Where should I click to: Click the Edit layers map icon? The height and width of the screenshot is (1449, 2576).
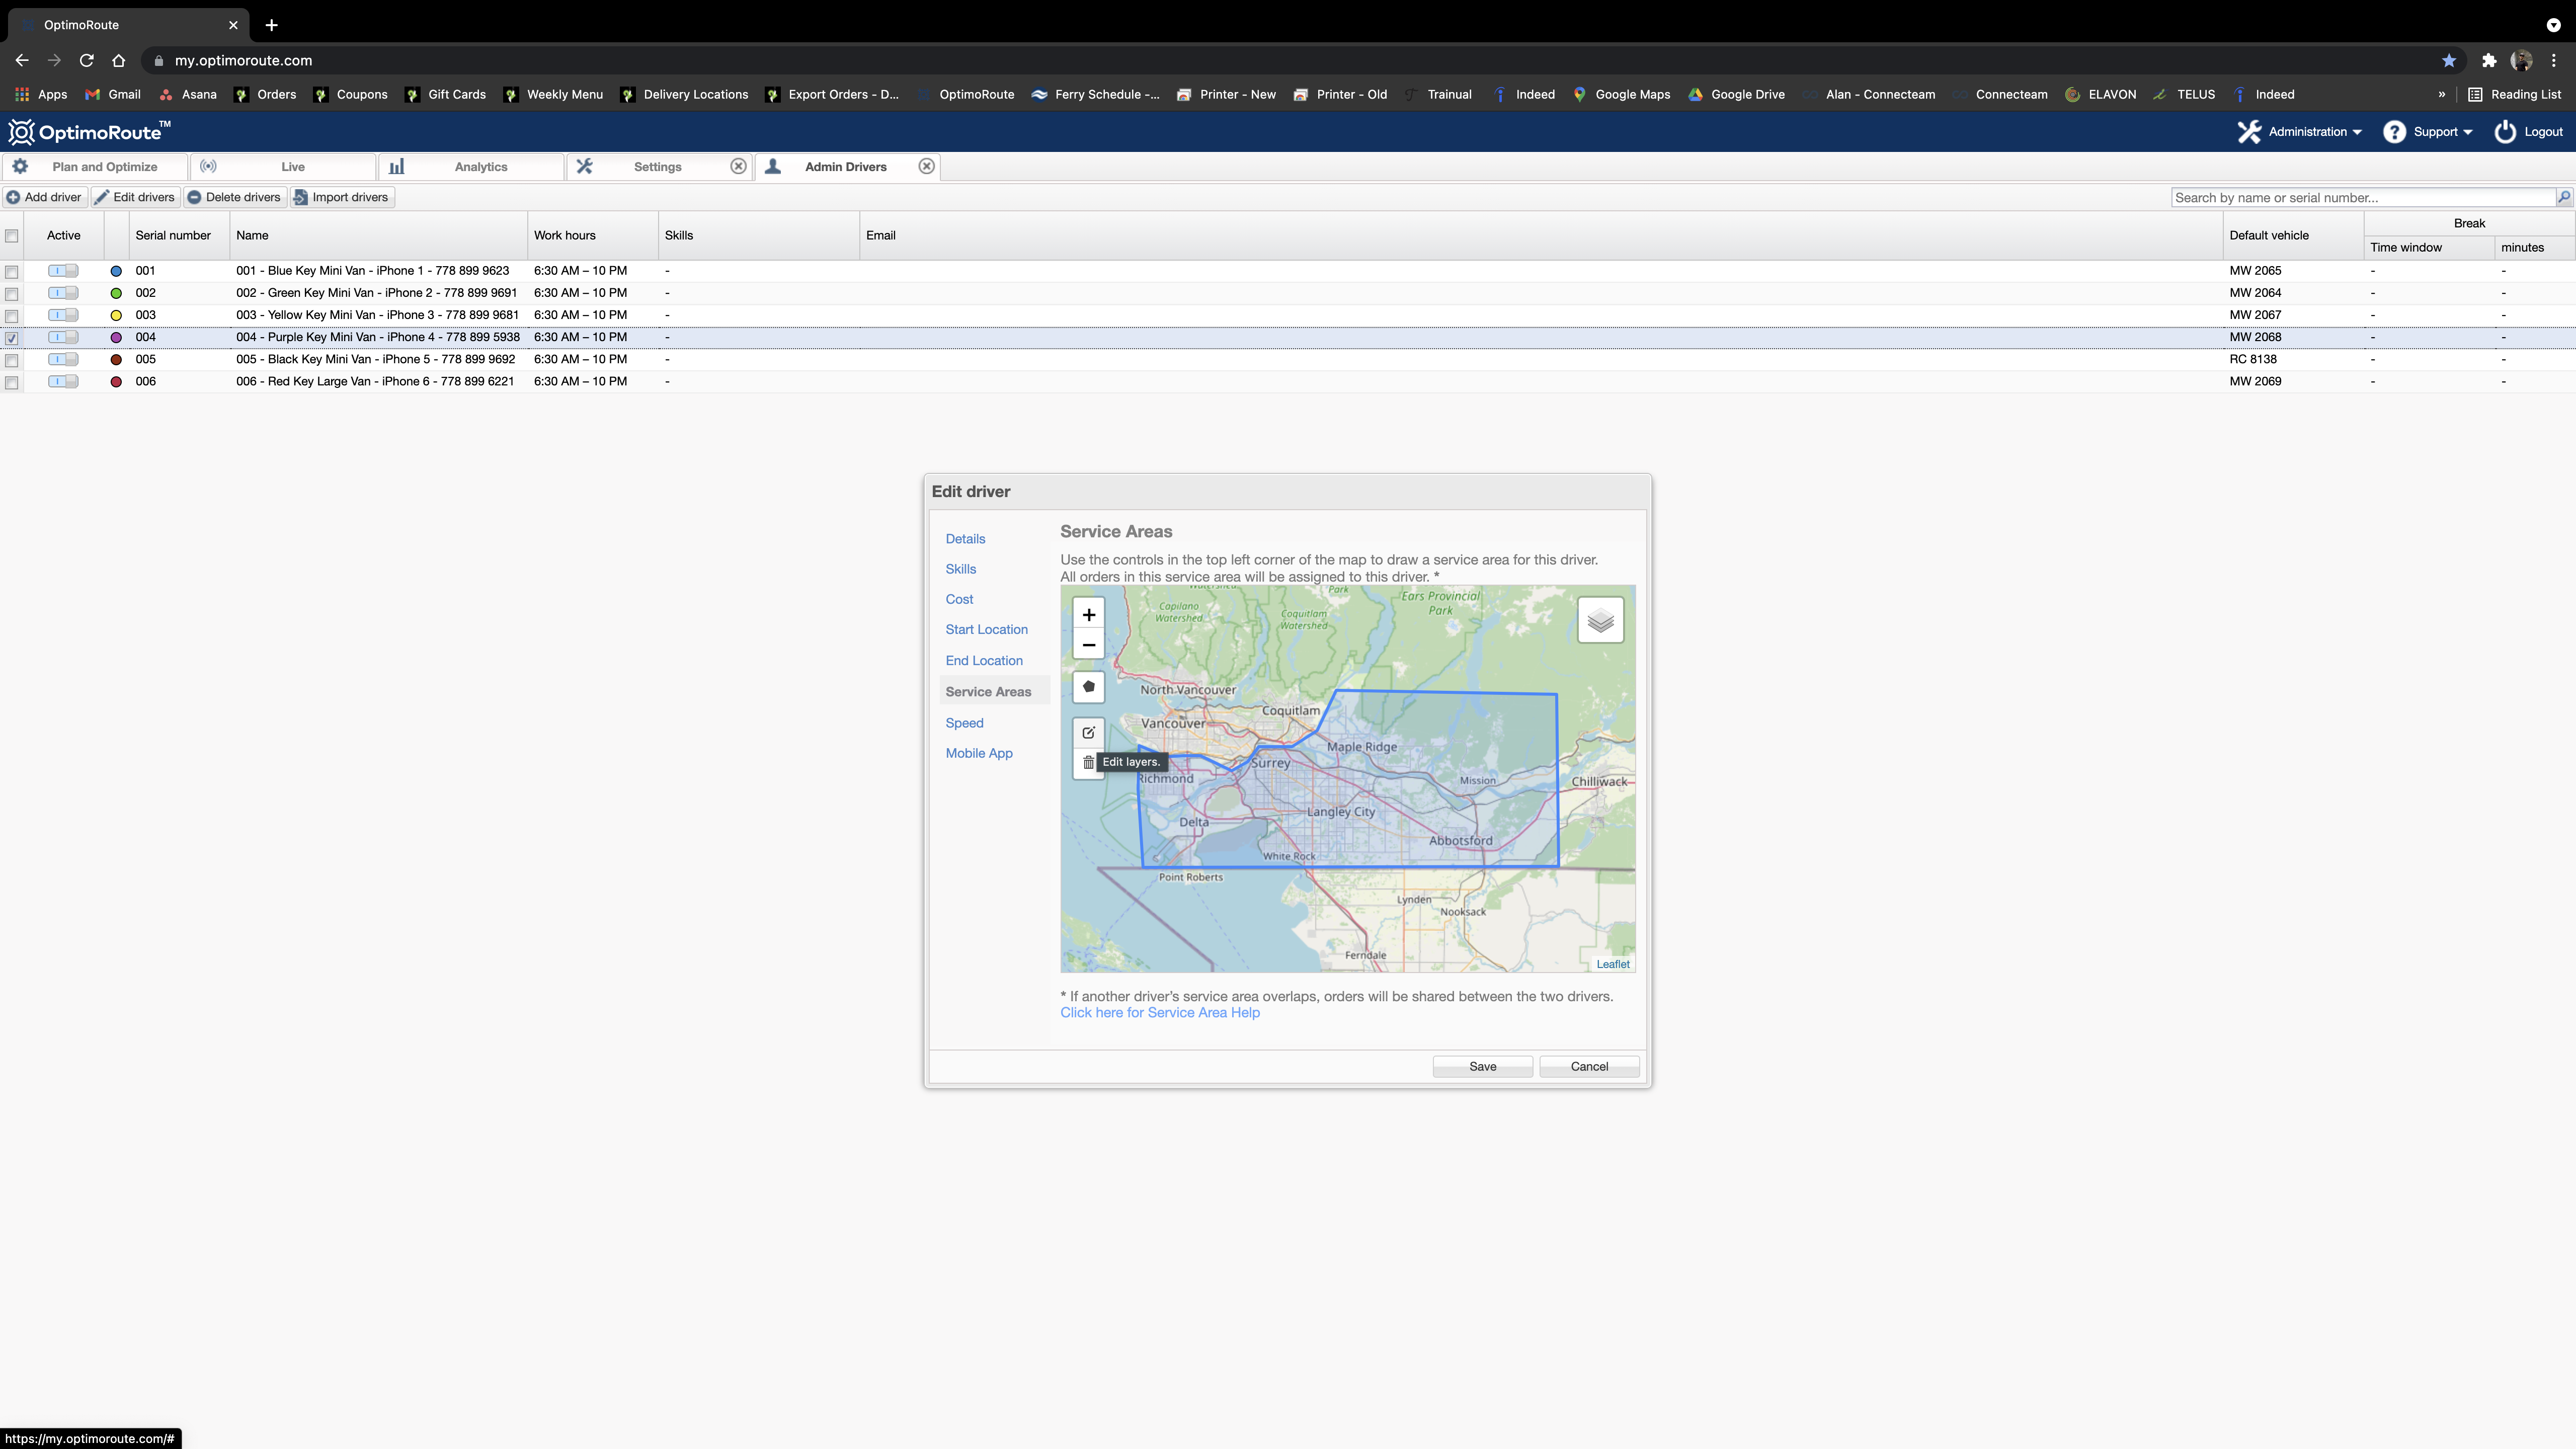(1088, 732)
